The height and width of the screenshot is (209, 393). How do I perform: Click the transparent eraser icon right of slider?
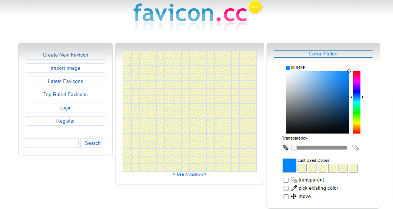click(356, 148)
